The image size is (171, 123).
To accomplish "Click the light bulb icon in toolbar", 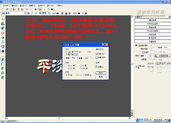I will click(45, 9).
